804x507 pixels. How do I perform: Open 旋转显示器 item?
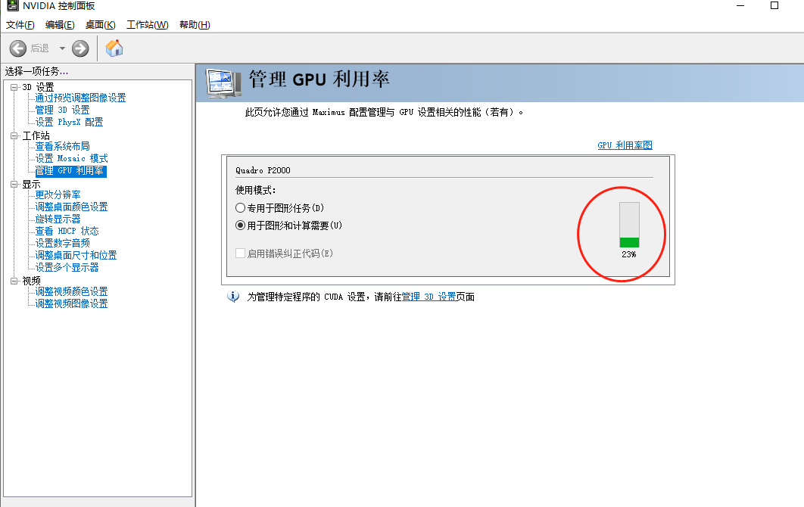click(x=58, y=219)
